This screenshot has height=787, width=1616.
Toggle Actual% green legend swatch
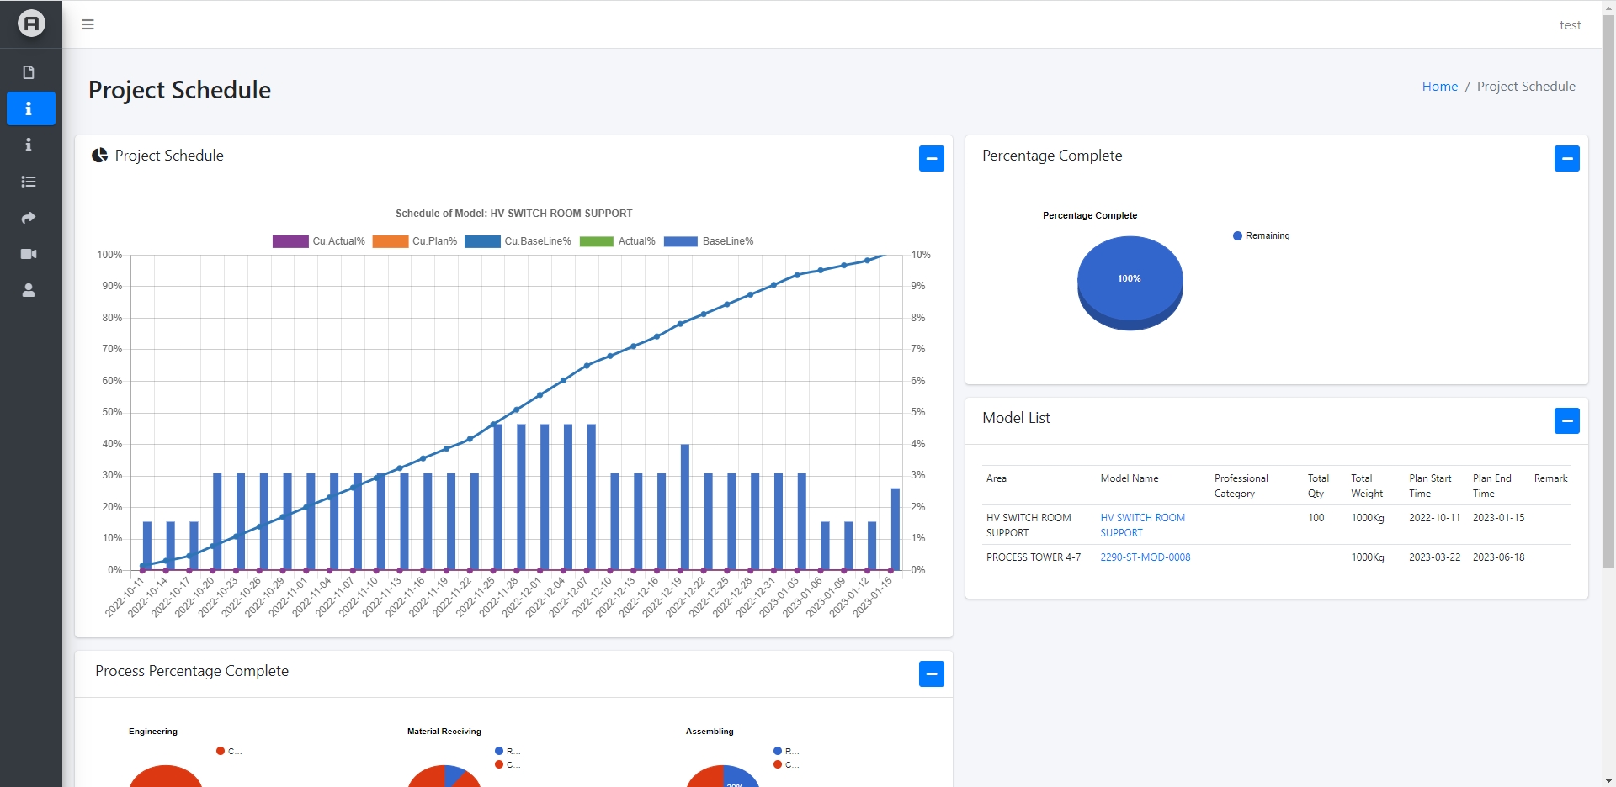[597, 241]
